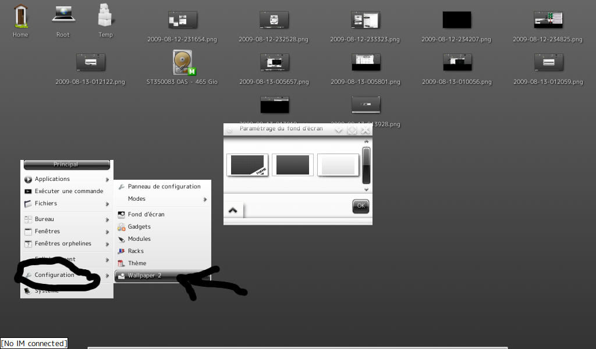This screenshot has width=596, height=349.
Task: Open the 2009-08-12-234207.png file thumbnail
Action: [456, 20]
